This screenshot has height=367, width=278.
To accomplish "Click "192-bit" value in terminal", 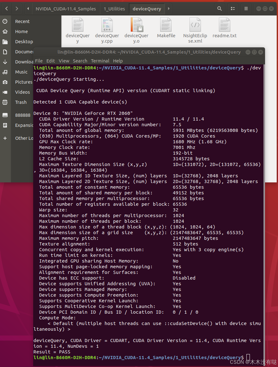I will (x=183, y=153).
